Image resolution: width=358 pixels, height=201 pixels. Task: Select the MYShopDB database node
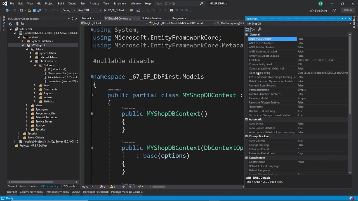38,45
